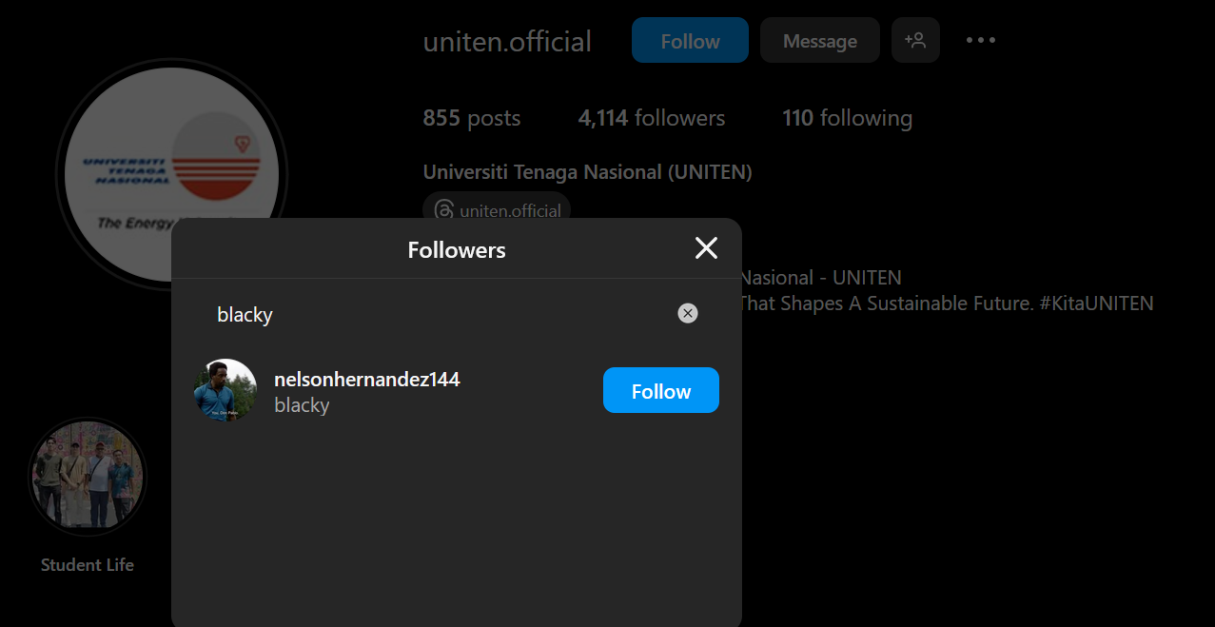View the 110 following list
Screen dimensions: 1215x627
click(847, 118)
